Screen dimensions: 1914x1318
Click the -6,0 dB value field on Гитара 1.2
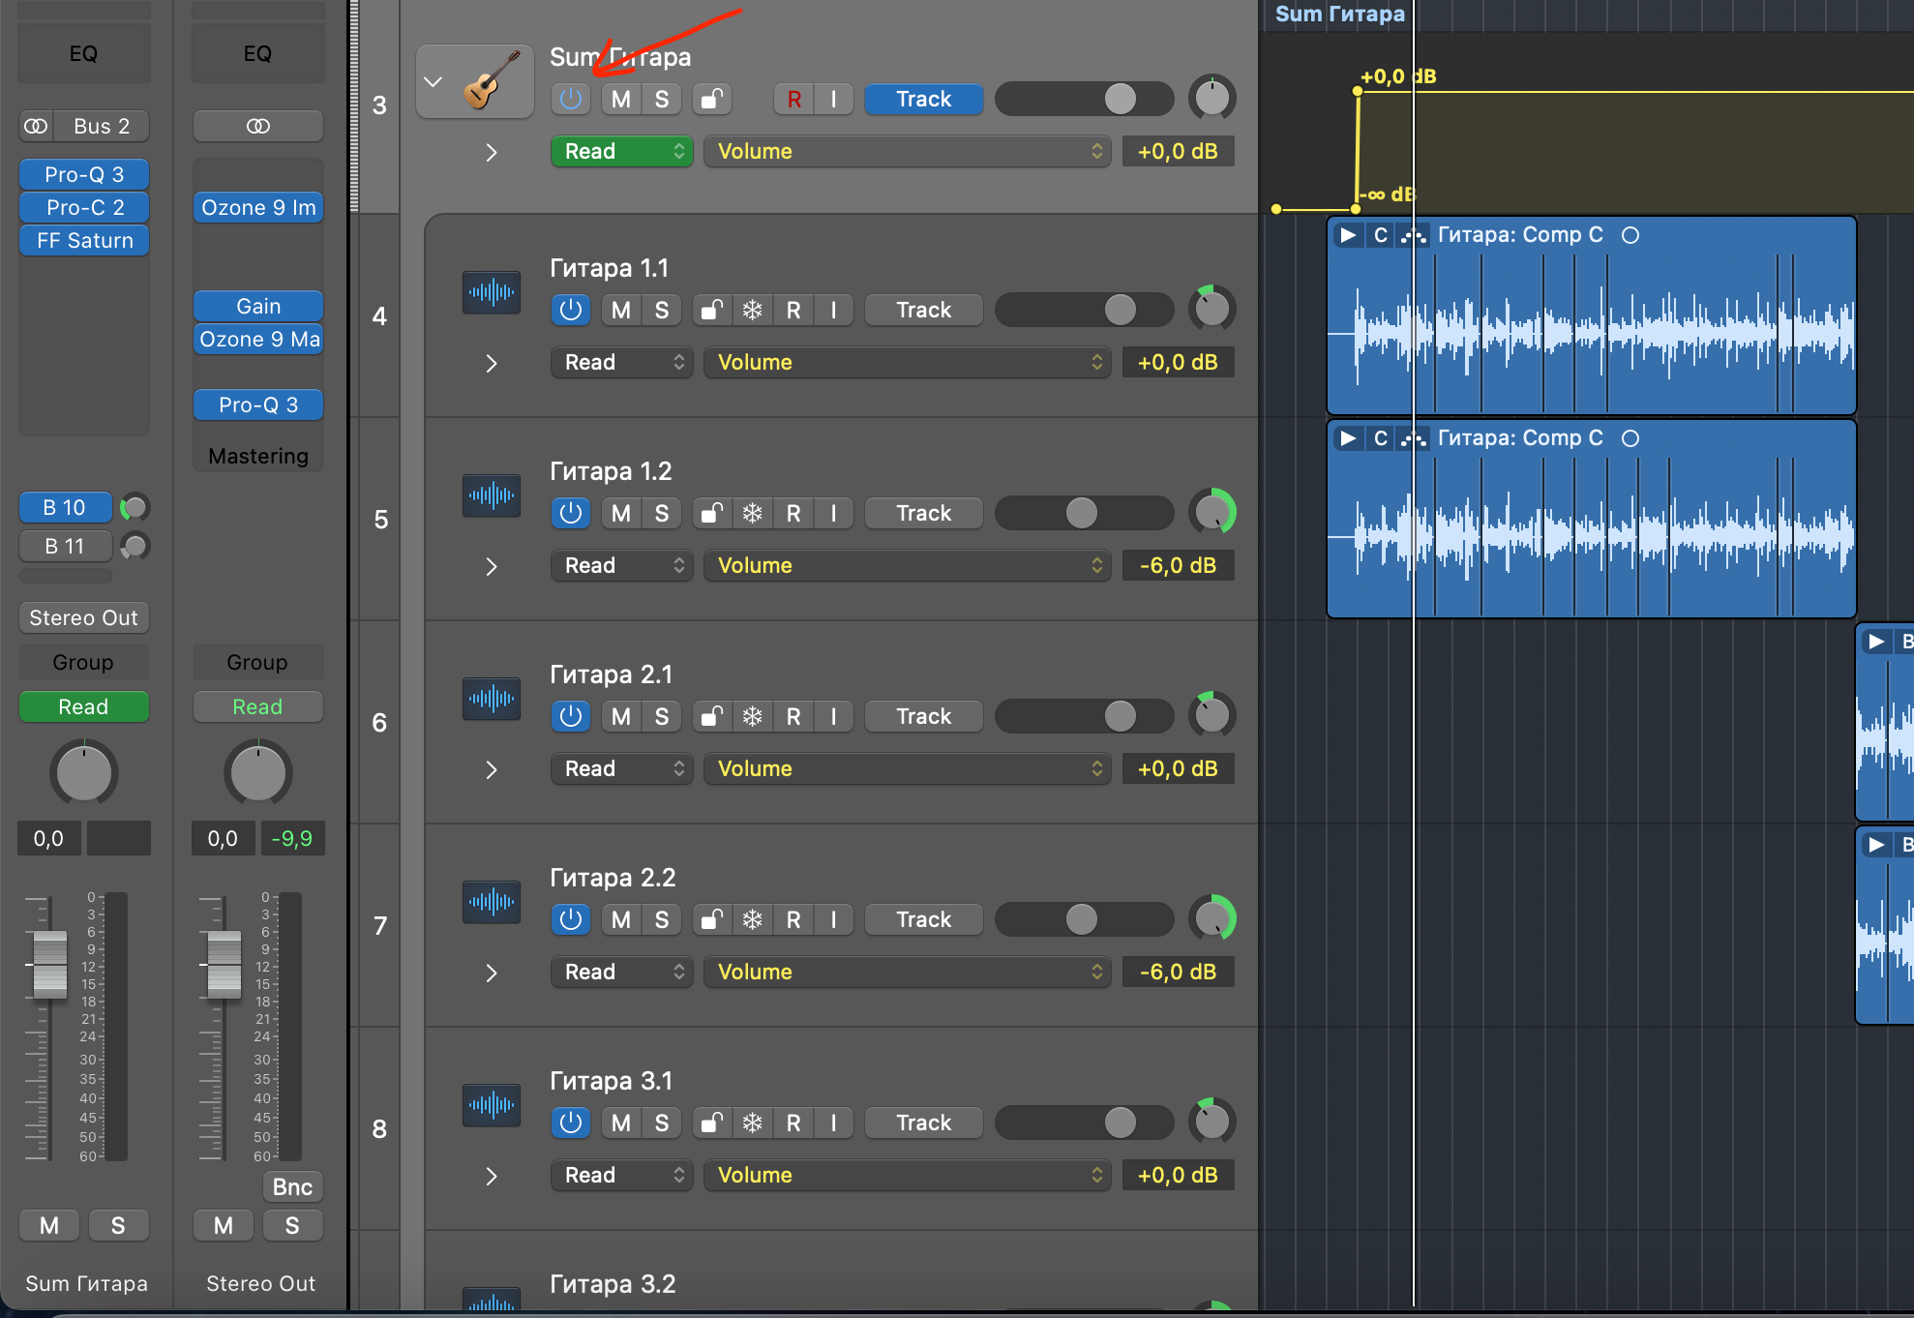(1178, 565)
